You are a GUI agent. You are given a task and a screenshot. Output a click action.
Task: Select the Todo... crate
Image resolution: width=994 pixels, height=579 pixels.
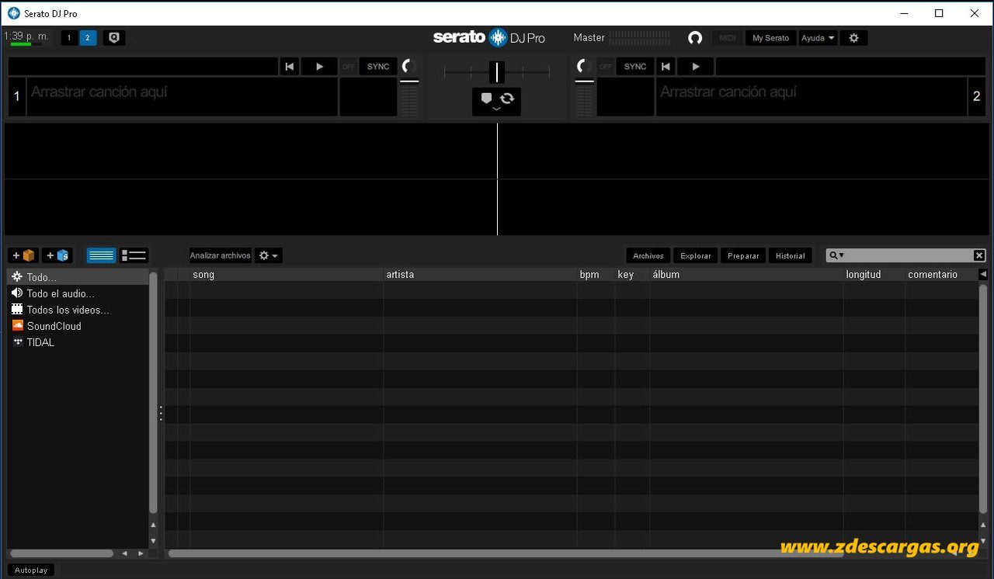coord(78,277)
